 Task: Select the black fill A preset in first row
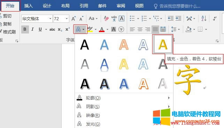85,45
